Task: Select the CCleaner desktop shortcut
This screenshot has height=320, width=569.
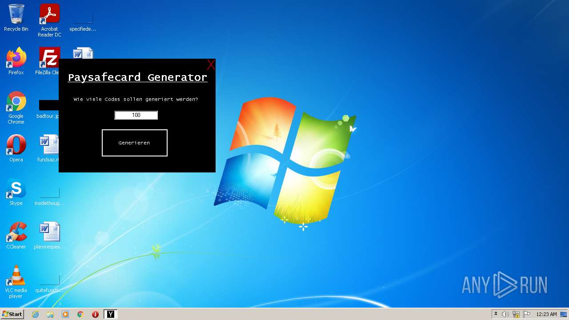Action: (x=16, y=236)
